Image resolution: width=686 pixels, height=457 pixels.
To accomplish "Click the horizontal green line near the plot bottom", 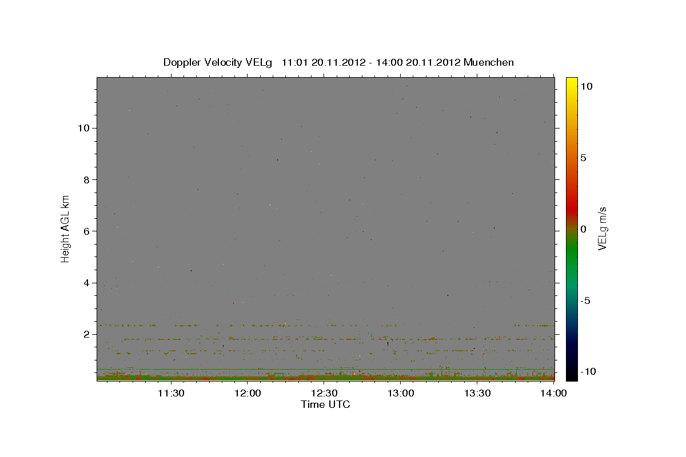I will point(325,369).
